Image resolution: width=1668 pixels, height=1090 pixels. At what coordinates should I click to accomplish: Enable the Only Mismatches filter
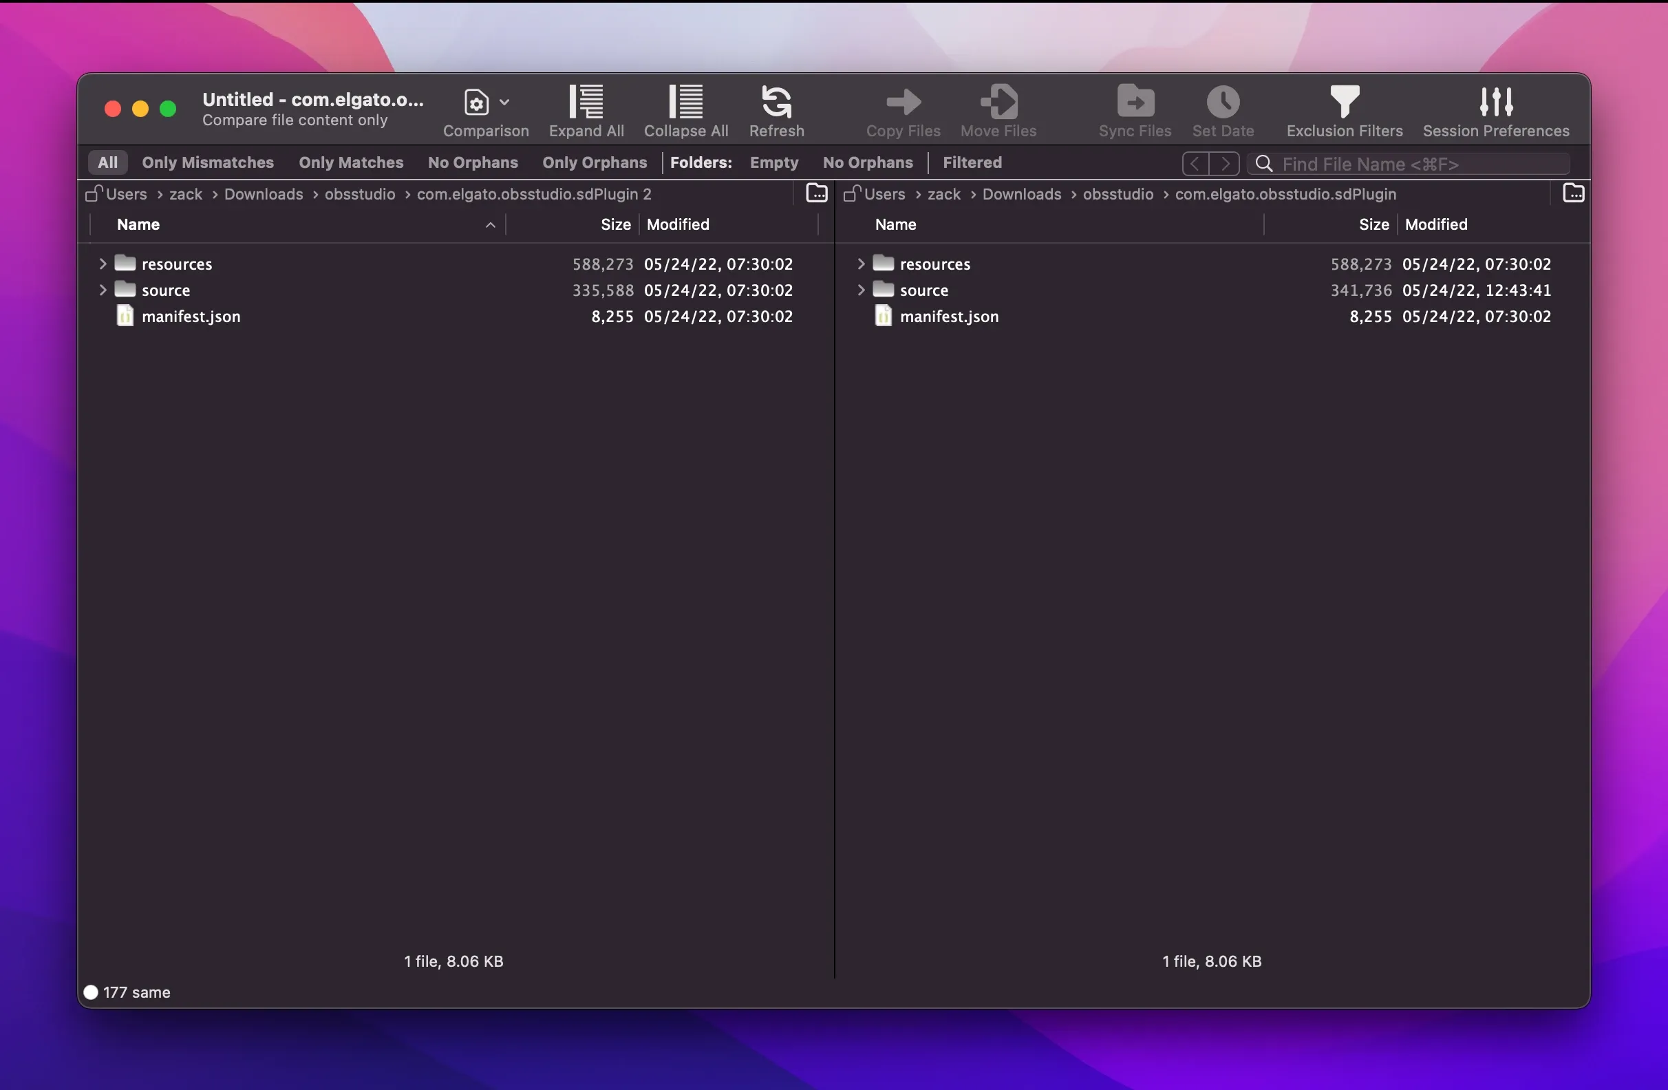[x=208, y=162]
